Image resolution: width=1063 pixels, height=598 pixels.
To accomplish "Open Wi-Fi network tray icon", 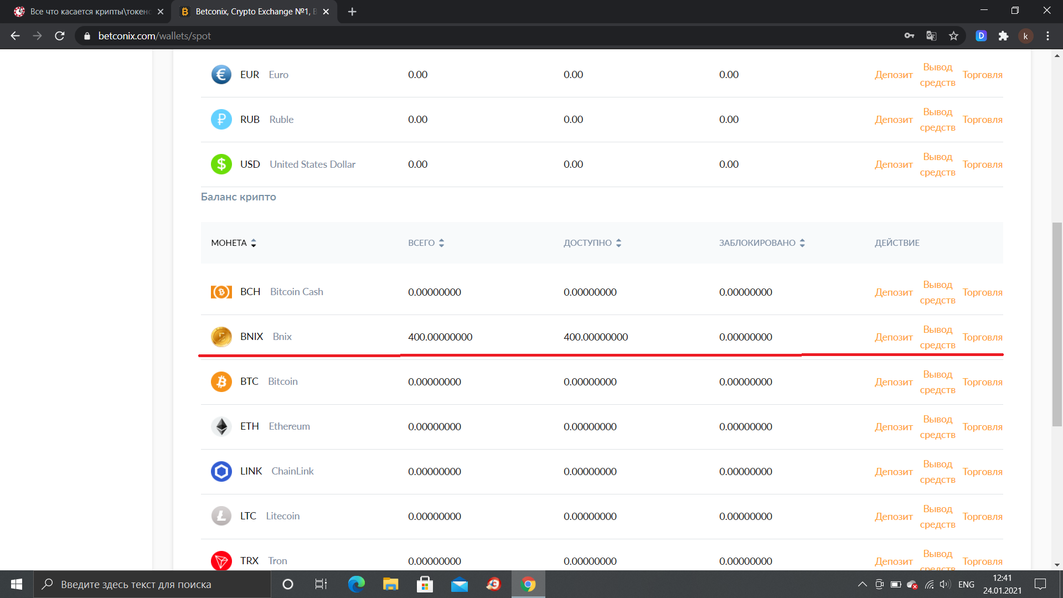I will tap(930, 584).
